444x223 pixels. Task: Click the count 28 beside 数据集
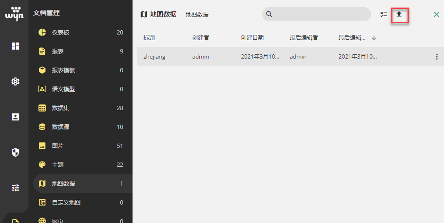120,108
